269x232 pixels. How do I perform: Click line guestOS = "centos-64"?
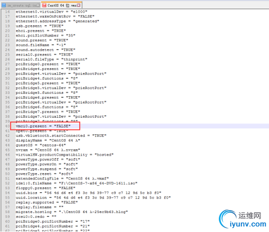[x=41, y=145]
